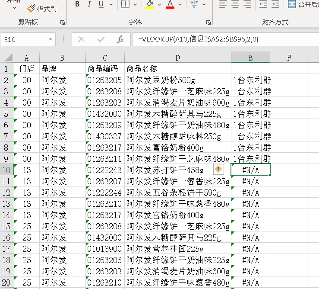Cancel formula entry X button

pyautogui.click(x=82, y=39)
